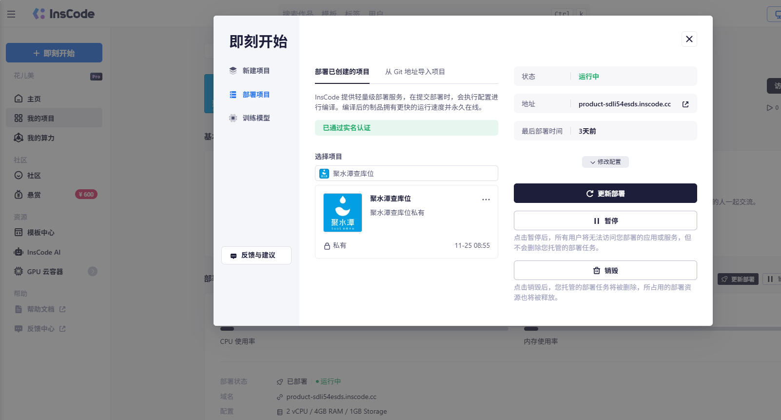Open 我的项目 in the sidebar

pyautogui.click(x=54, y=118)
